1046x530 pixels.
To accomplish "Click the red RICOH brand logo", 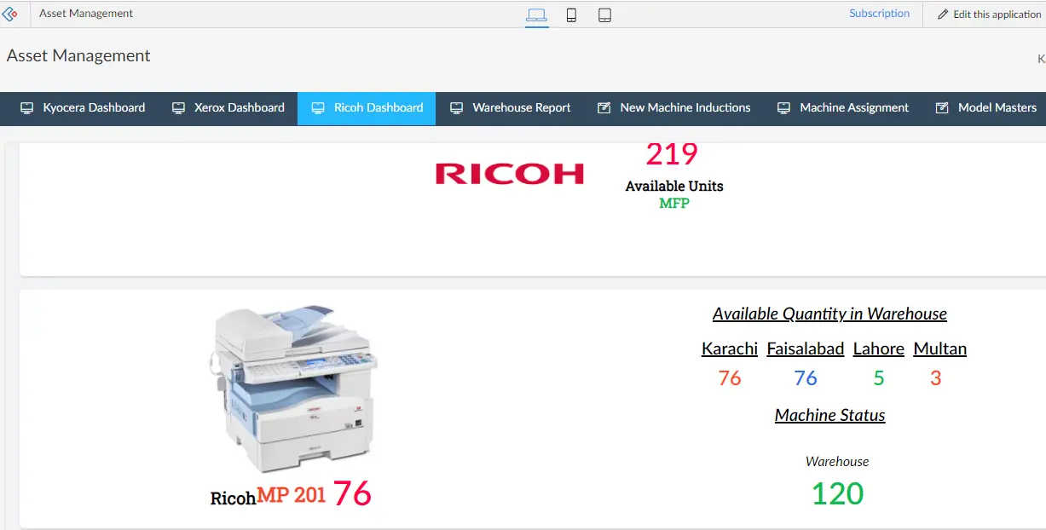I will (510, 173).
